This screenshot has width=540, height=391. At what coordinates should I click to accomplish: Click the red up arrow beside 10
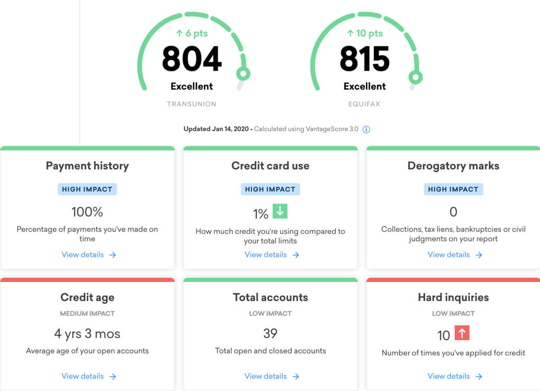(462, 332)
